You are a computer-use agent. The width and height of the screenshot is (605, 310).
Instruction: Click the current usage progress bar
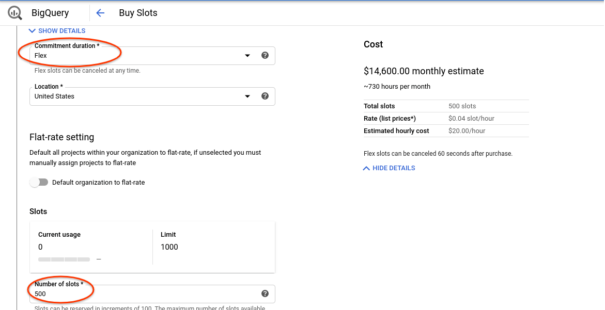click(64, 259)
